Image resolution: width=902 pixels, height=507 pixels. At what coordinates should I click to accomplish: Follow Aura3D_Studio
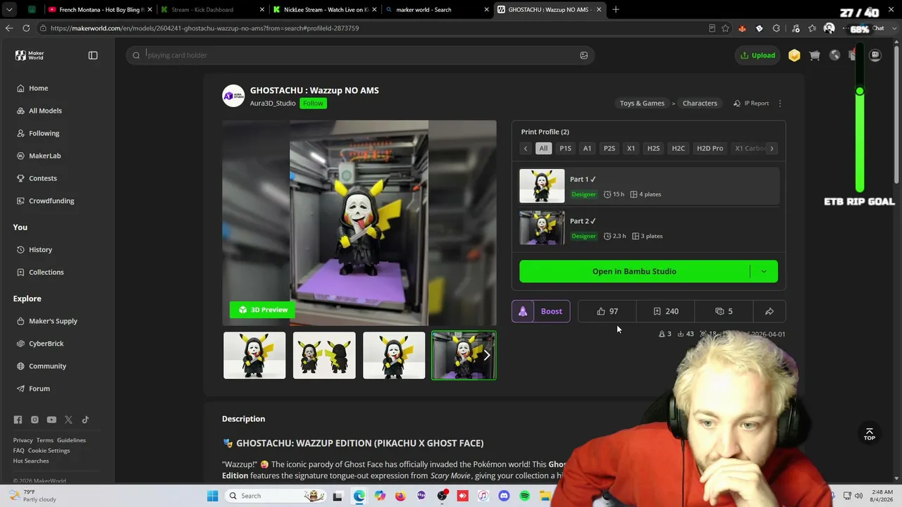click(x=313, y=104)
